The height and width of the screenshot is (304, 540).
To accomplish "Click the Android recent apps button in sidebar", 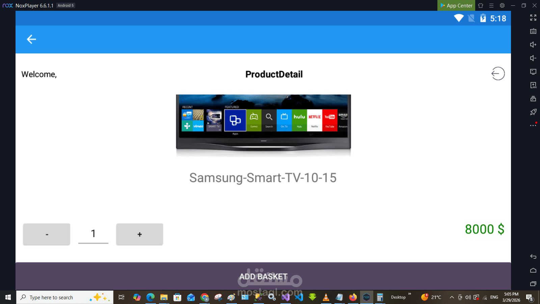I will (x=533, y=284).
